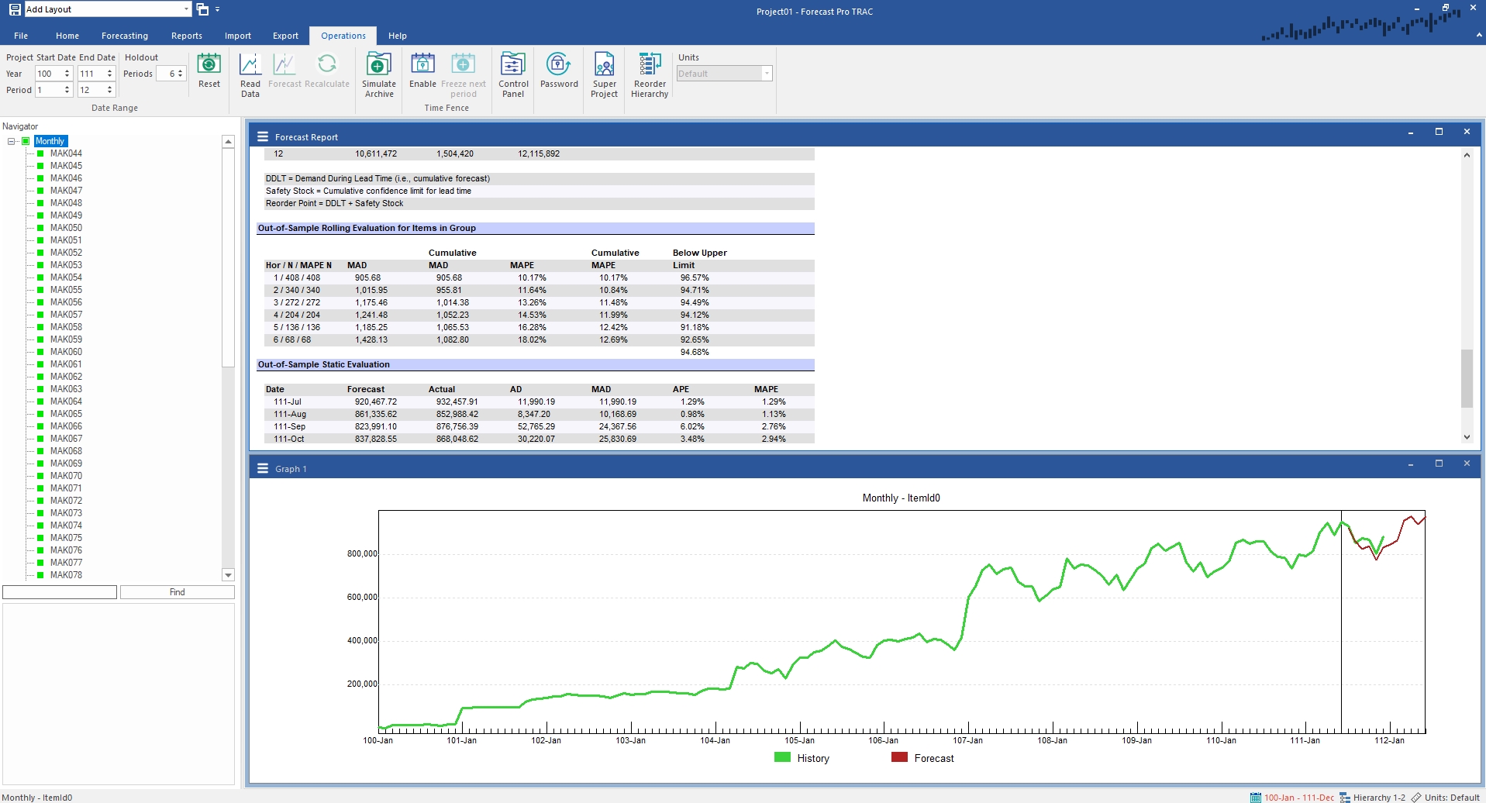Click the Recalculate ribbon icon

(x=327, y=64)
